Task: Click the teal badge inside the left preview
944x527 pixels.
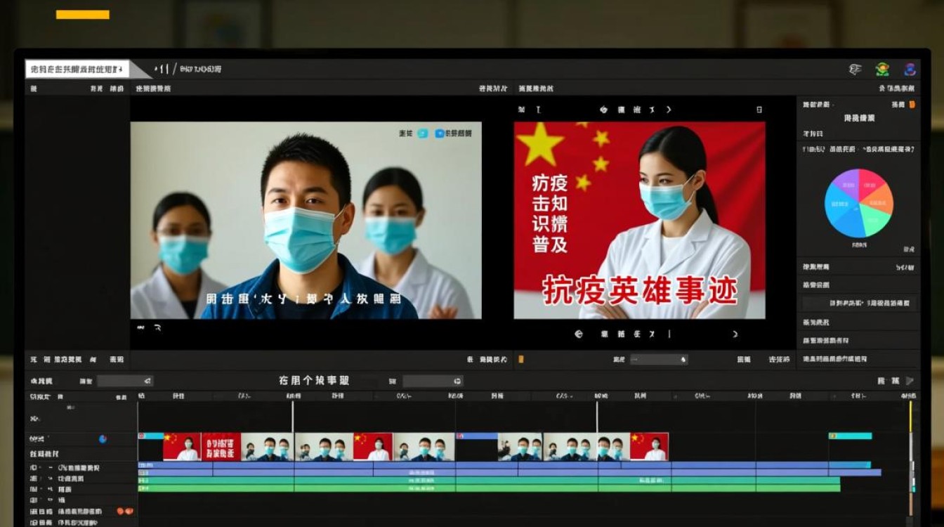Action: (x=423, y=133)
